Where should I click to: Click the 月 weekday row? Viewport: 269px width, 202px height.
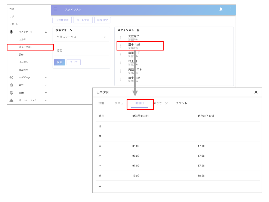[178, 136]
